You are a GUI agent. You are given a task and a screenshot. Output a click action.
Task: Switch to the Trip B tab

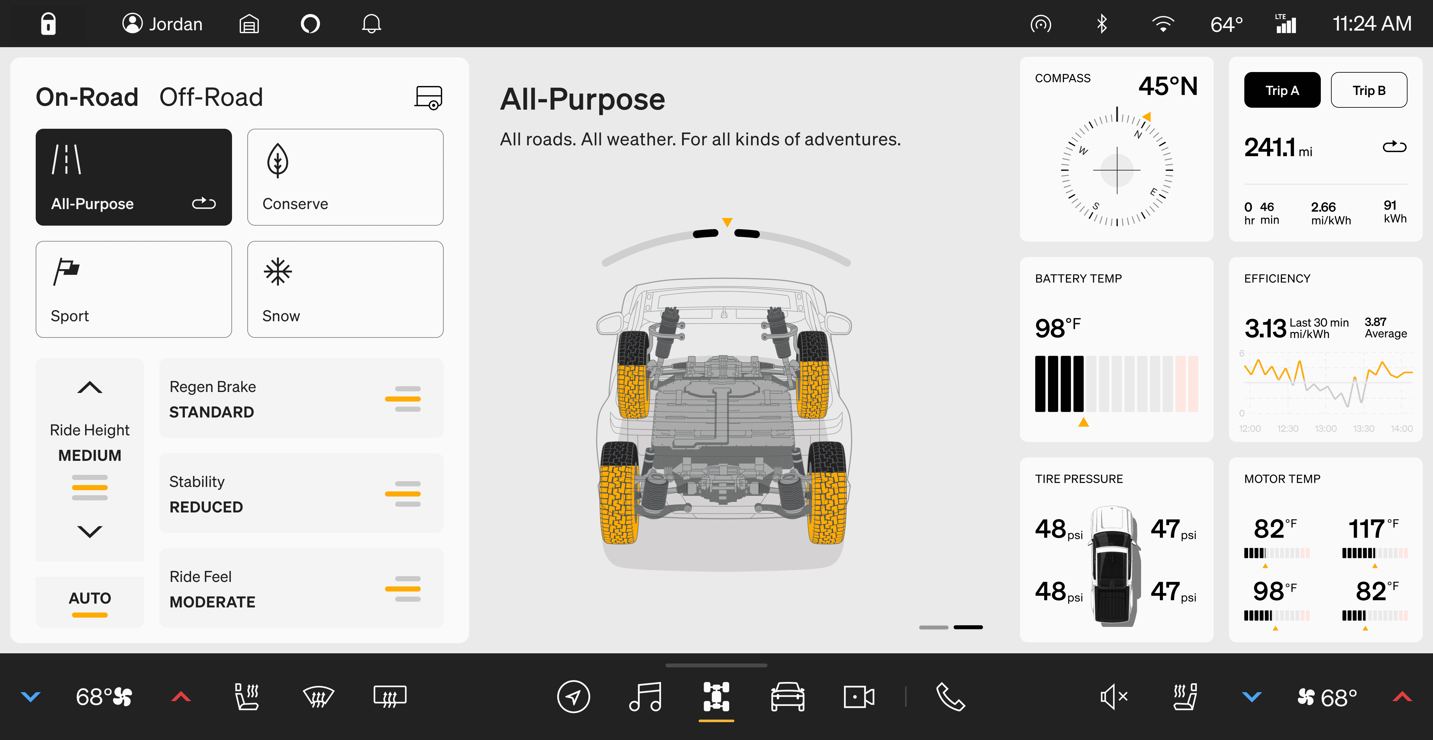click(1369, 90)
